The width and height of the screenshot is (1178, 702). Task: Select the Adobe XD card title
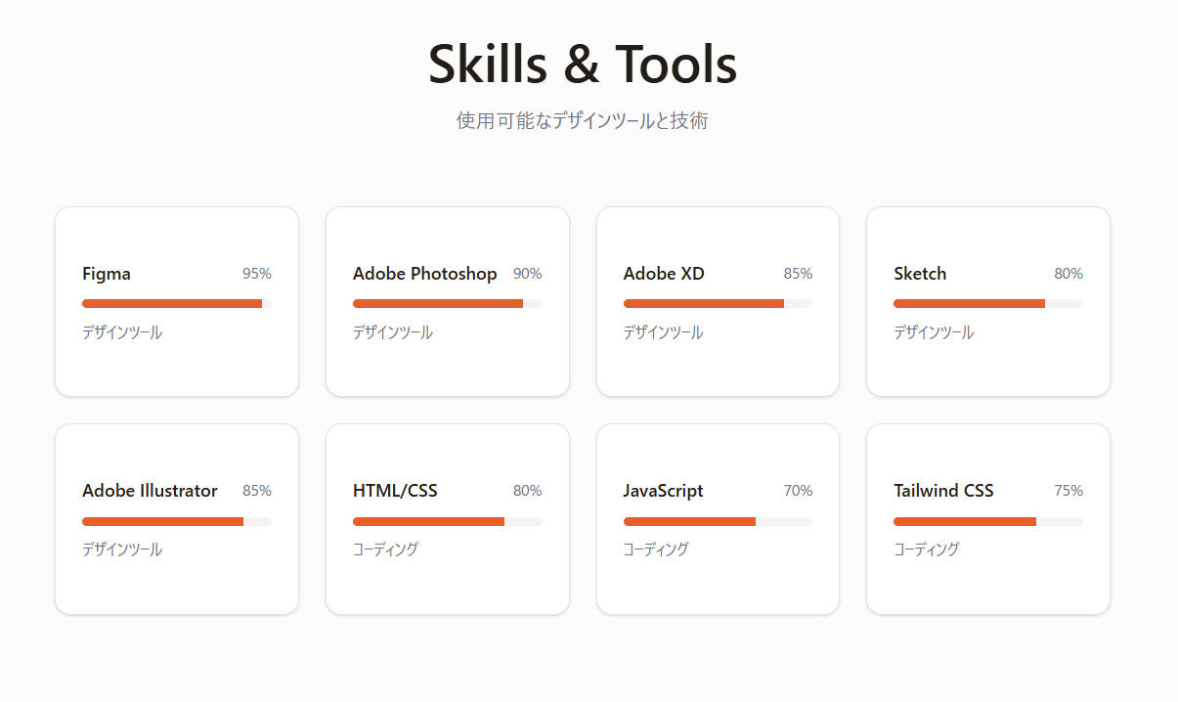[664, 274]
